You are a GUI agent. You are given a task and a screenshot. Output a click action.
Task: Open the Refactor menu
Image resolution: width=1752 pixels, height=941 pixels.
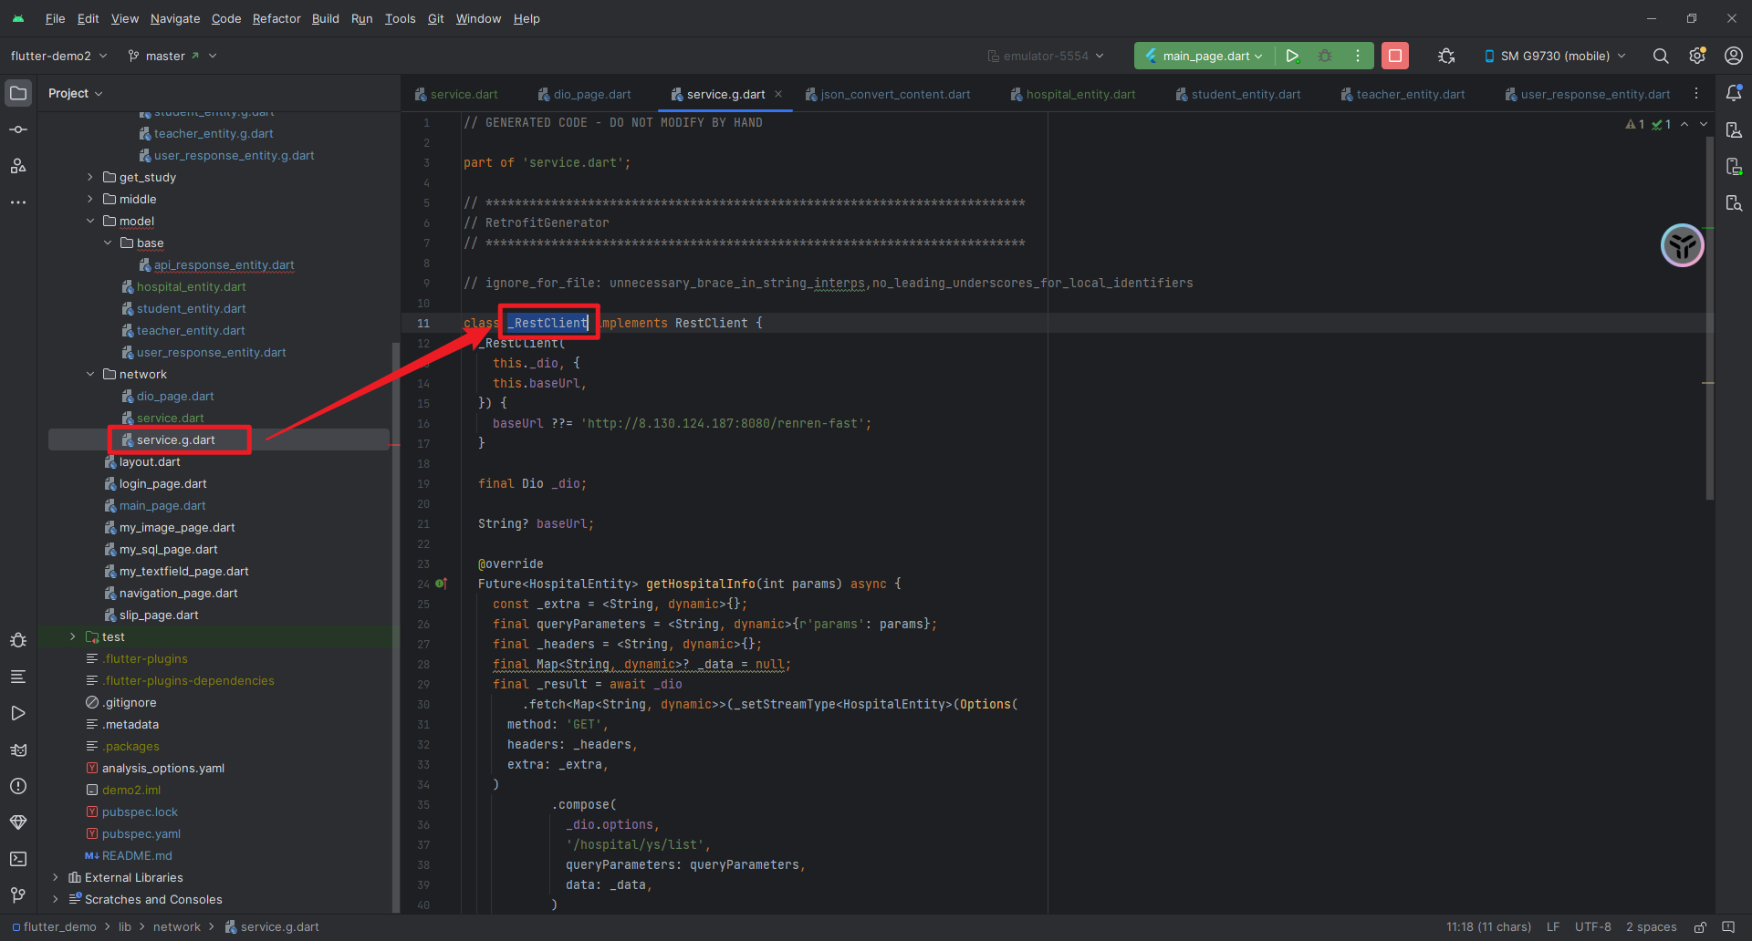point(276,18)
